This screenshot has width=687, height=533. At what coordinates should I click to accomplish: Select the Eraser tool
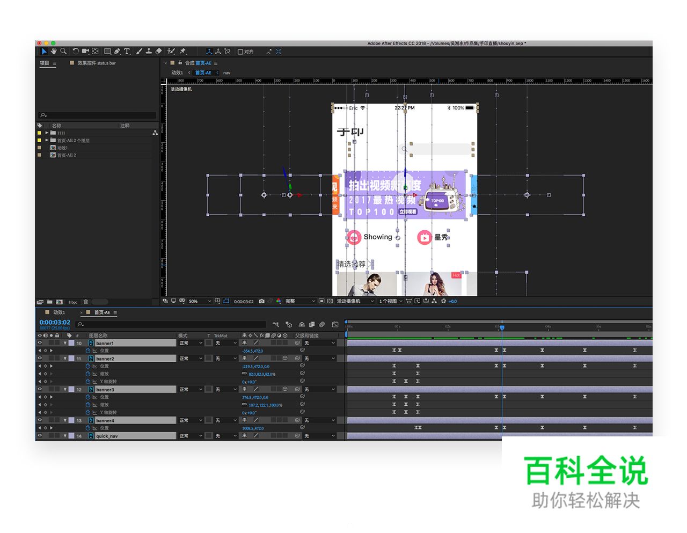click(158, 51)
